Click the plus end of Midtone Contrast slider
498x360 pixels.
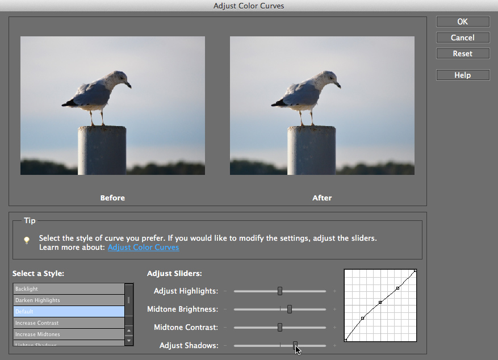click(334, 327)
